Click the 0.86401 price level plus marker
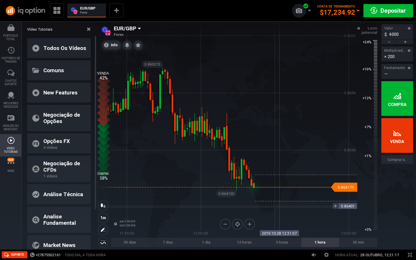 pyautogui.click(x=335, y=206)
